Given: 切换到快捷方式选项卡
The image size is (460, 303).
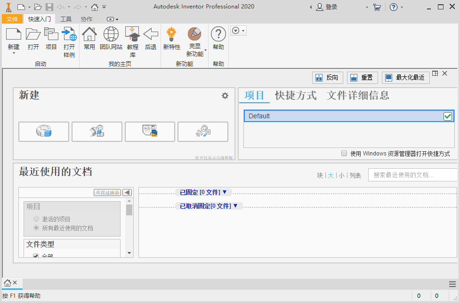Looking at the screenshot, I should click(x=296, y=95).
